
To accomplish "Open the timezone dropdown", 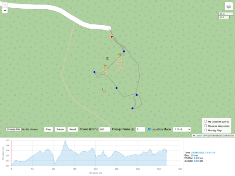I will 182,130.
